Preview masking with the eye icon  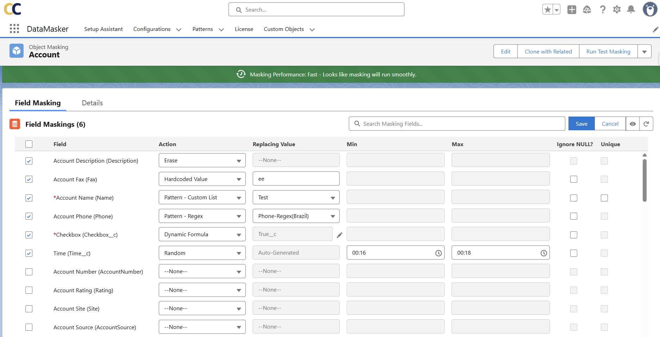(633, 124)
